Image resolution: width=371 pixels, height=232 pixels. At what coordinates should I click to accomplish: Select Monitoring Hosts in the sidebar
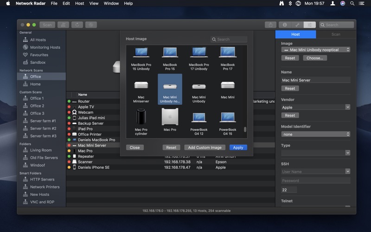pos(45,47)
